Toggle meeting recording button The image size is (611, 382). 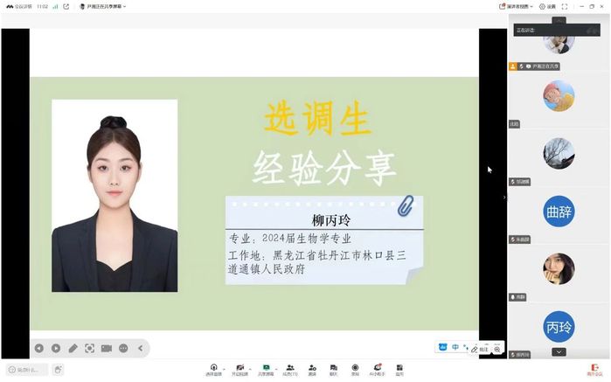(355, 369)
